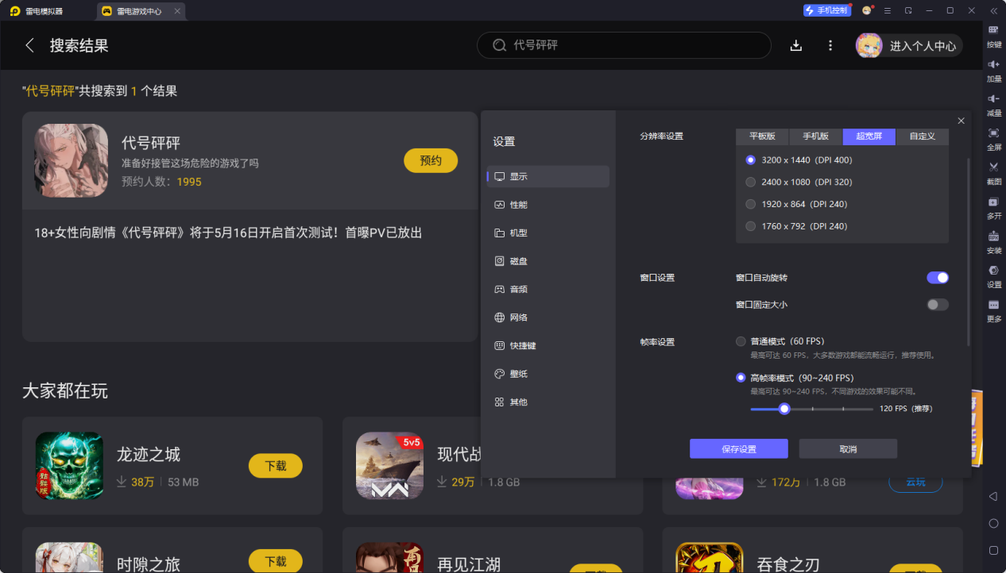Toggle the 窗口固定大小 switch
1006x573 pixels.
pyautogui.click(x=938, y=305)
